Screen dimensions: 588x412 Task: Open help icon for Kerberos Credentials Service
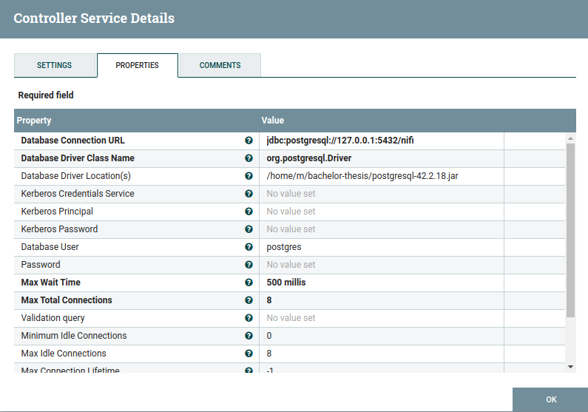(249, 194)
